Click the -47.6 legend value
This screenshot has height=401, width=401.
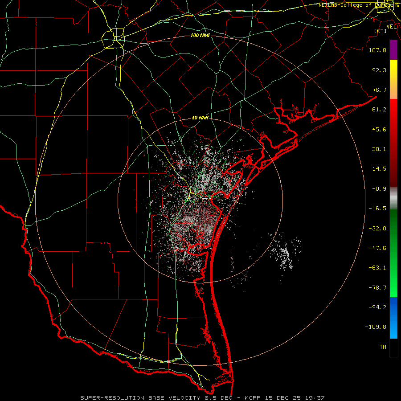click(377, 248)
